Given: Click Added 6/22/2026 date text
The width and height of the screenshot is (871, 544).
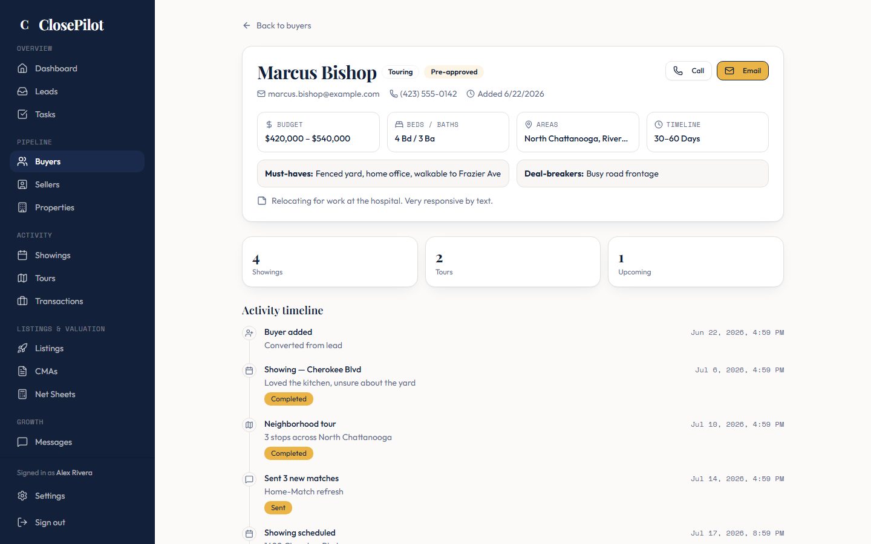Looking at the screenshot, I should 511,94.
